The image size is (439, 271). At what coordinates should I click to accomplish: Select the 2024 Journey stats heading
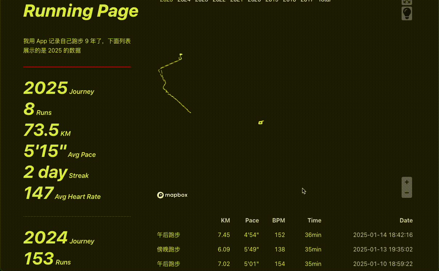pyautogui.click(x=59, y=238)
